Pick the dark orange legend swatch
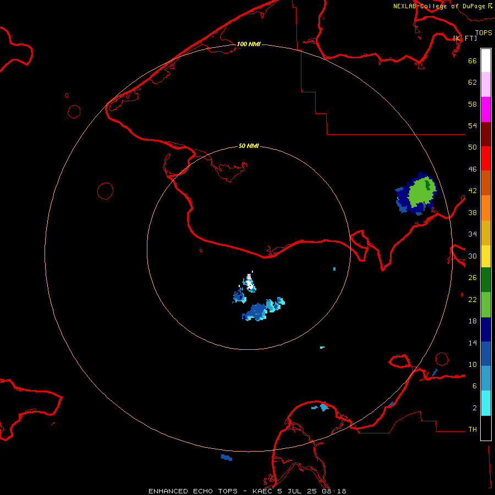Screen dimensions: 495x495 pos(486,183)
